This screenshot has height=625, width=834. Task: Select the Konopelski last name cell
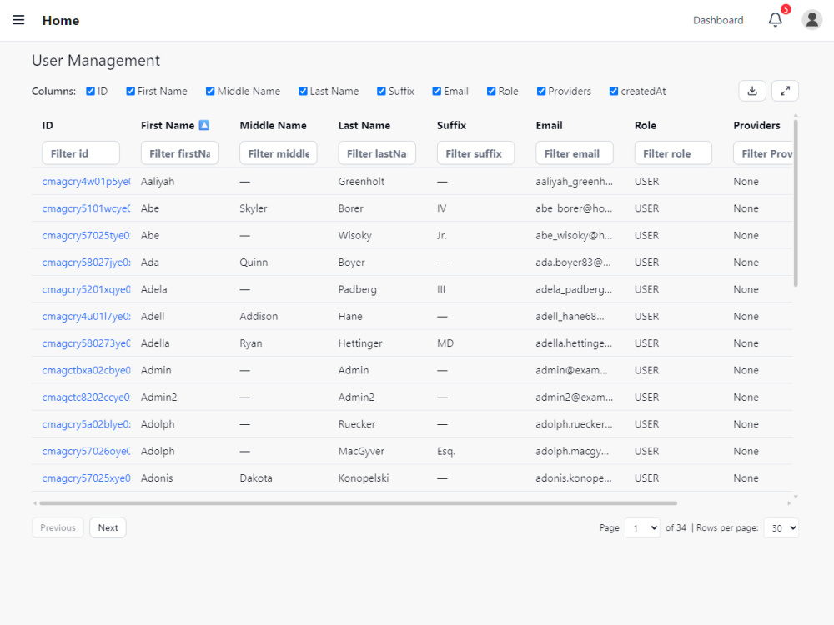(364, 477)
